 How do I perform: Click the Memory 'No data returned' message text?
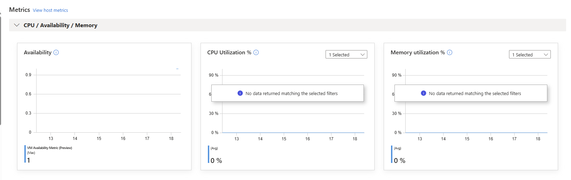click(x=475, y=93)
